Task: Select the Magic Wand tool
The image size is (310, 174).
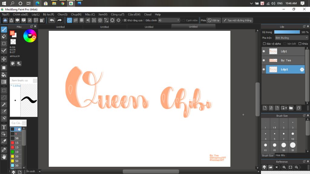Action: point(4,104)
